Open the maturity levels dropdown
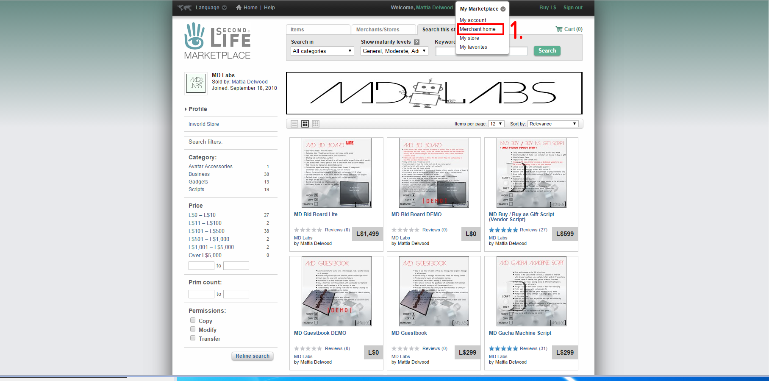 pos(394,51)
